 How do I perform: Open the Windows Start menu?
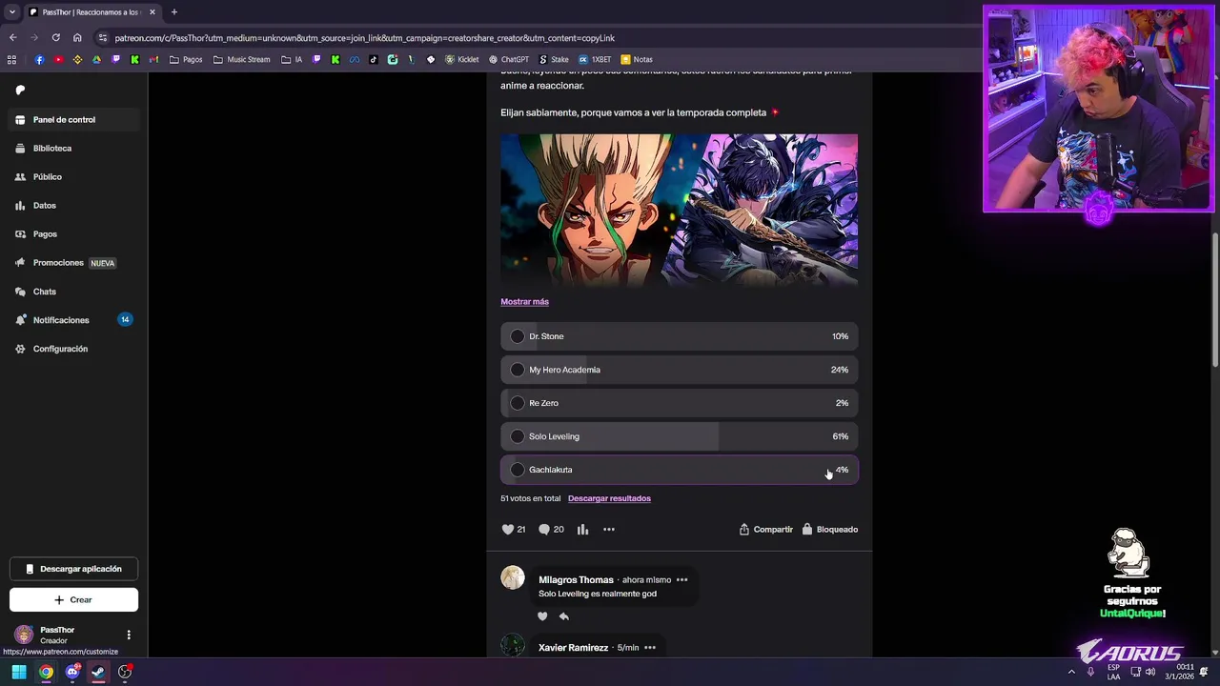pyautogui.click(x=19, y=673)
